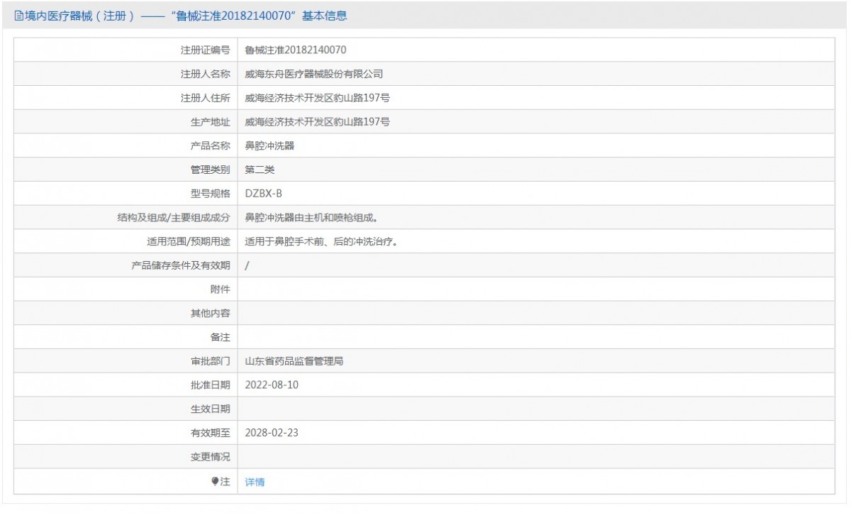
Task: Click the 批准日期 label
Action: point(211,385)
